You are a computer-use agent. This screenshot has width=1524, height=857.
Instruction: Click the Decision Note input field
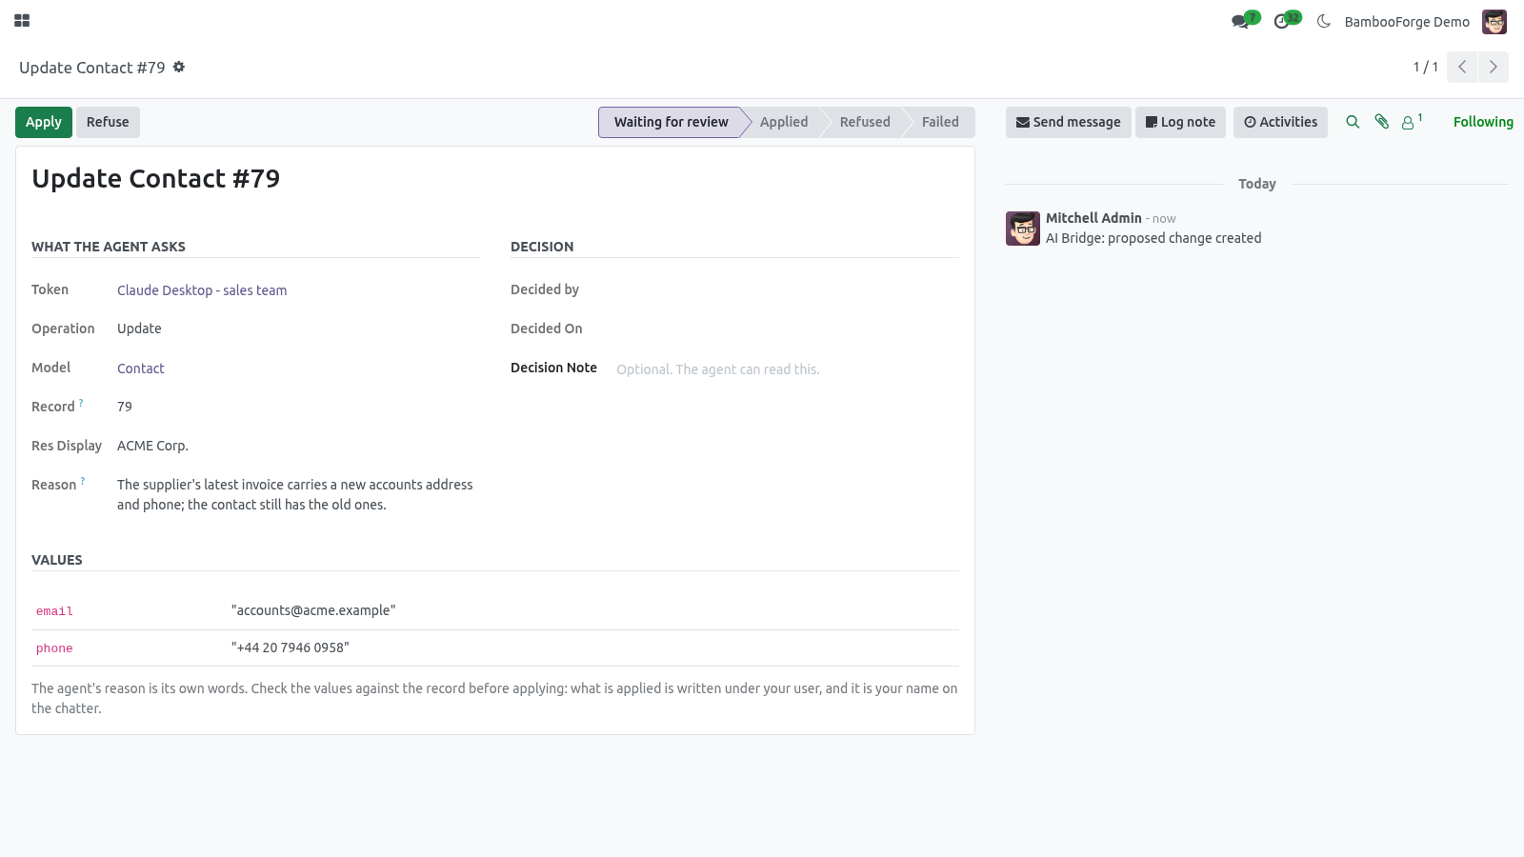[x=787, y=369]
